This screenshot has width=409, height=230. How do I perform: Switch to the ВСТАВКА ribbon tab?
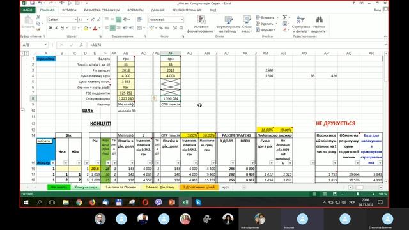[x=69, y=10]
